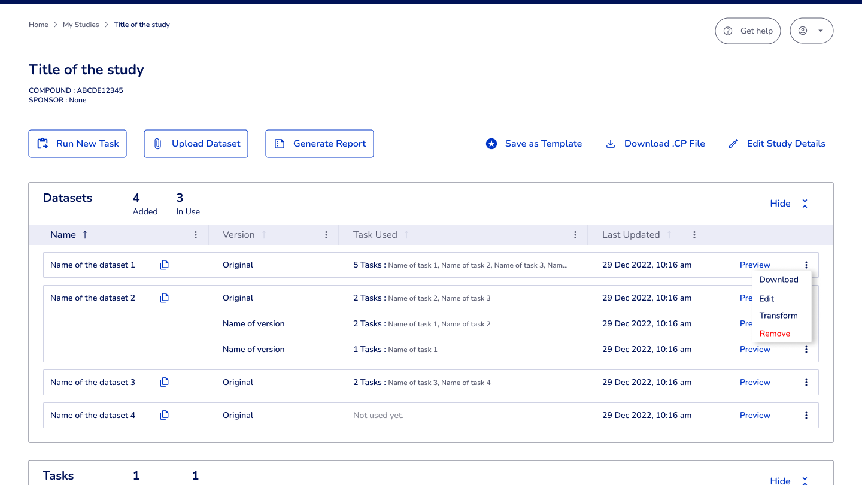Preview Name of the dataset 3
This screenshot has width=862, height=485.
click(755, 382)
